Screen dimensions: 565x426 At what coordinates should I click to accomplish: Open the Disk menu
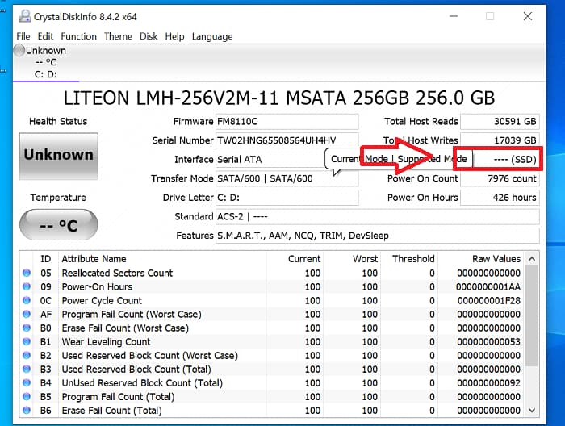pyautogui.click(x=149, y=36)
